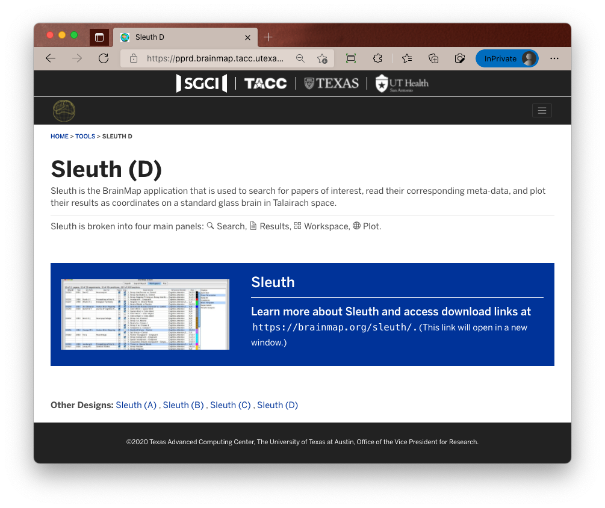Click the Sleuth screenshot thumbnail
The height and width of the screenshot is (508, 605).
click(x=146, y=314)
